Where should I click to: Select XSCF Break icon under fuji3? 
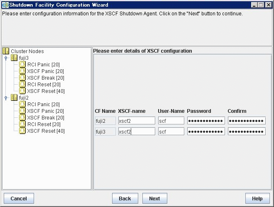coord(22,78)
